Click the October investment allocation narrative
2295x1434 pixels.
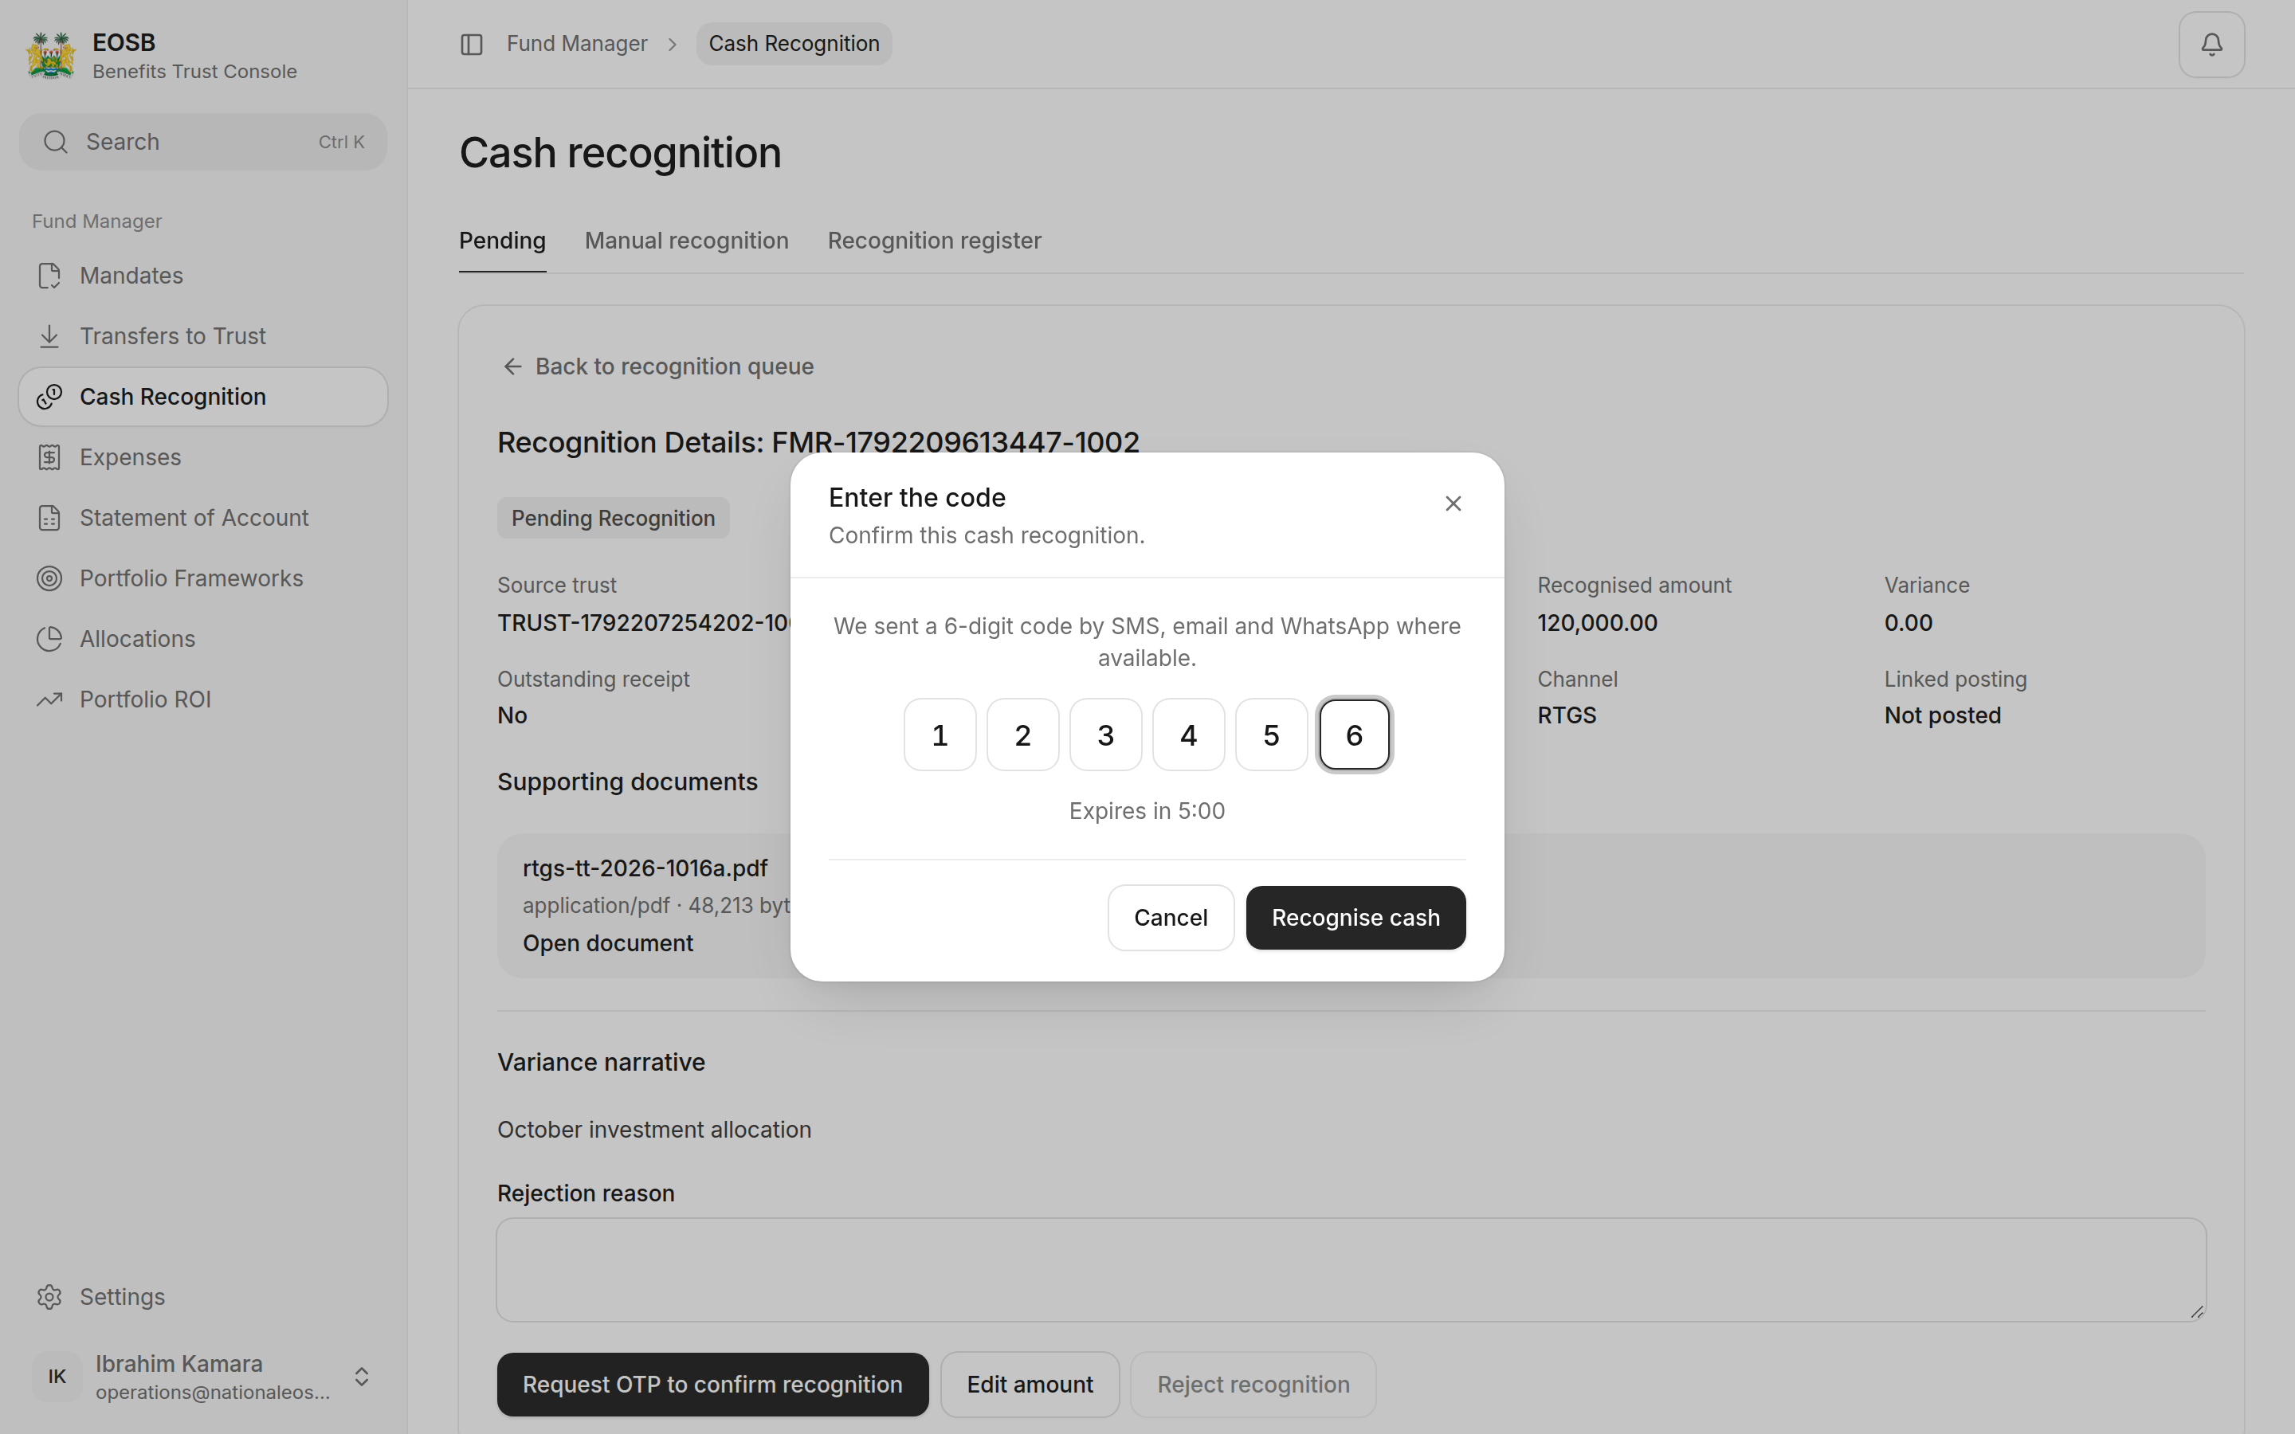pyautogui.click(x=654, y=1130)
